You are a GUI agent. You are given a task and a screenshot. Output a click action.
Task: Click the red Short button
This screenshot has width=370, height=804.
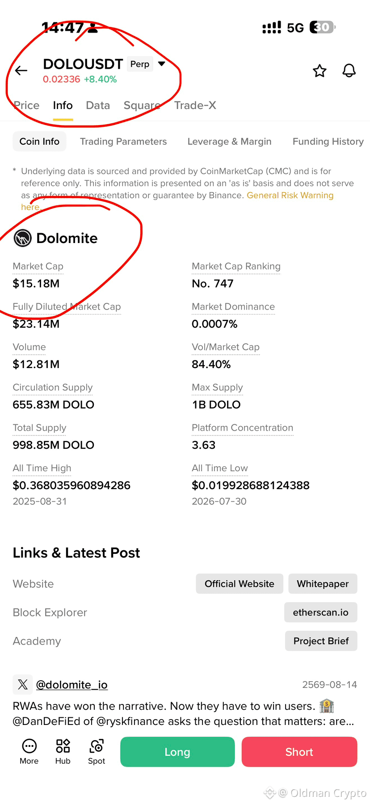point(299,752)
